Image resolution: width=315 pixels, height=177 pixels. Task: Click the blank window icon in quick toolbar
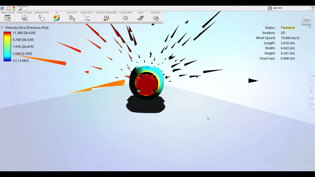(x=25, y=8)
